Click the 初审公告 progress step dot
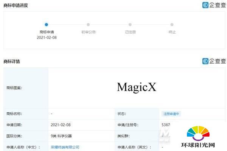Viewport: 227px width, 151px height. (88, 25)
